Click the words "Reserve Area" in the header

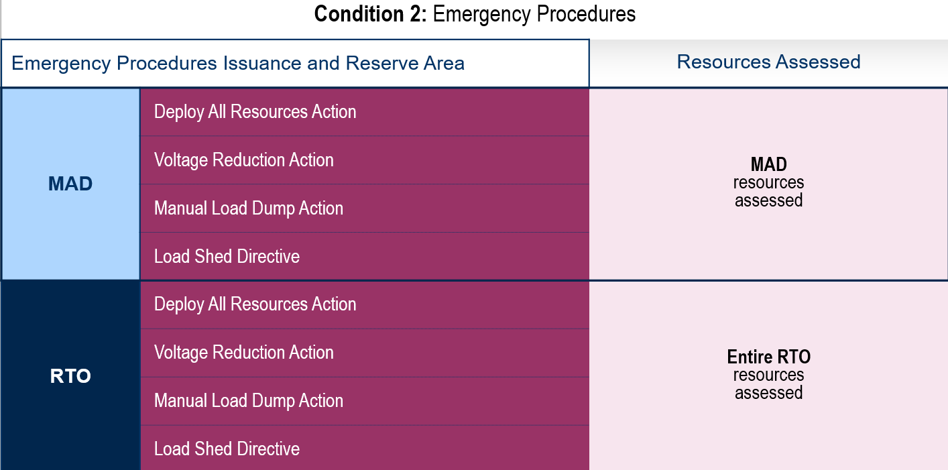405,64
